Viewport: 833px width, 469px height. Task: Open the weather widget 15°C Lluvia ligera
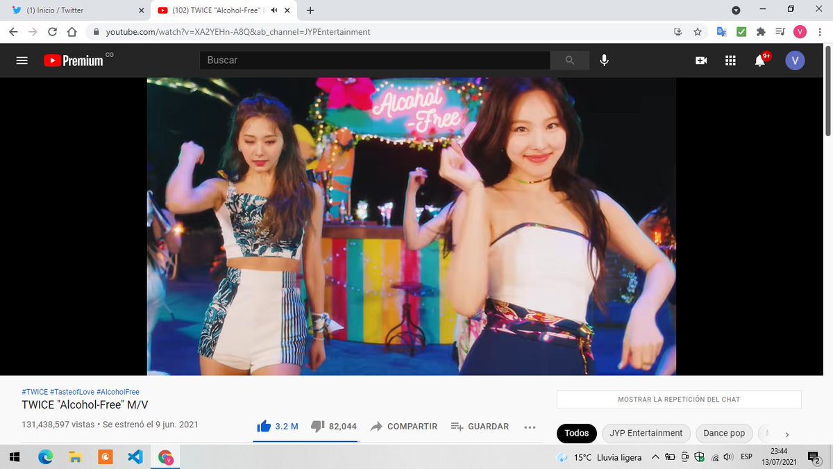point(598,457)
